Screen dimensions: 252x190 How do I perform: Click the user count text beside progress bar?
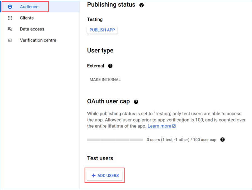coord(181,140)
